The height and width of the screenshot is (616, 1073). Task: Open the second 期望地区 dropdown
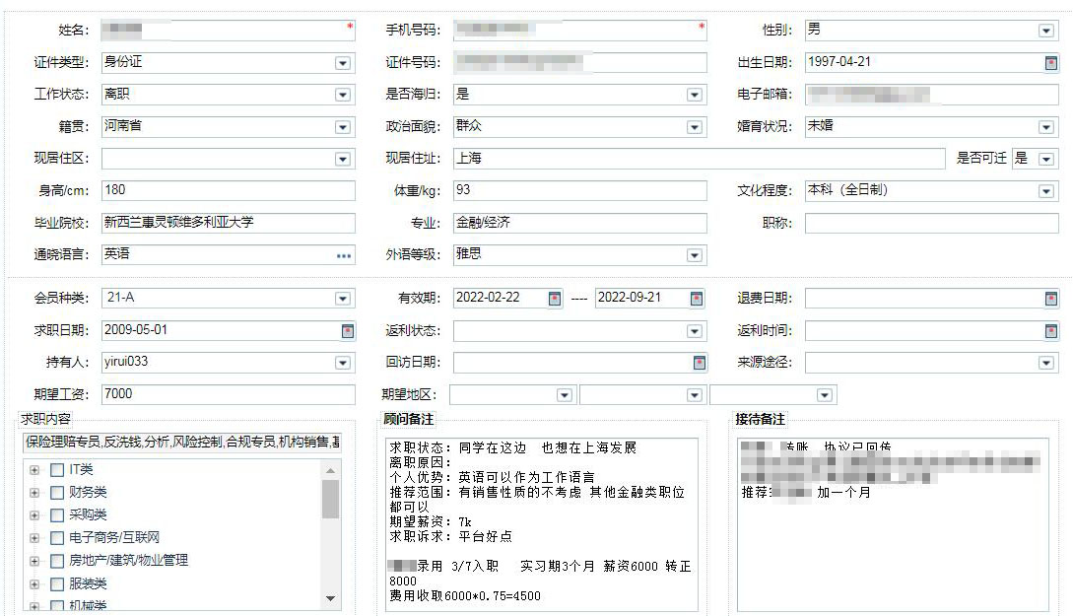click(x=694, y=395)
